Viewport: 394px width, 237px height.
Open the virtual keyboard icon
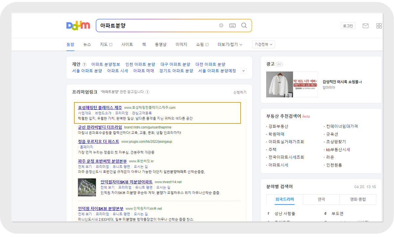[x=232, y=26]
